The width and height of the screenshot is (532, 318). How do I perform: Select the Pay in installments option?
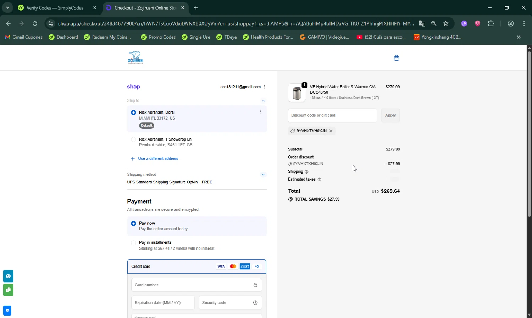133,243
